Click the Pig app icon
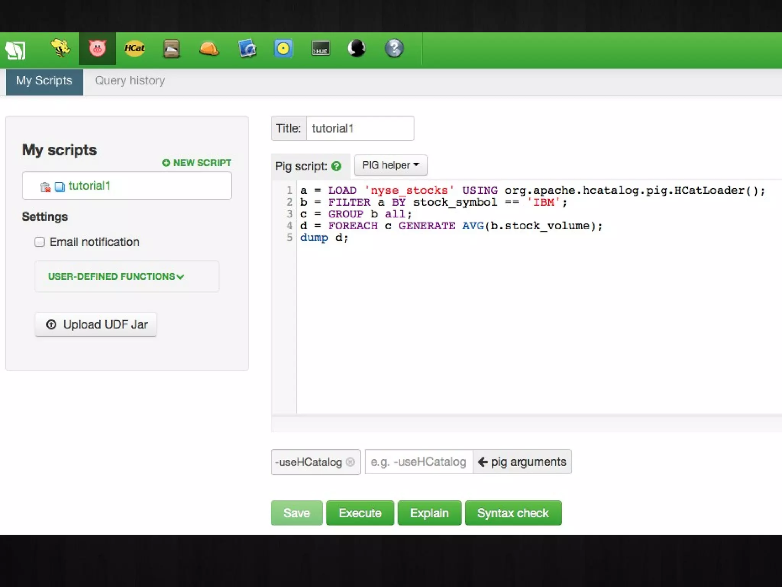782x587 pixels. click(97, 49)
